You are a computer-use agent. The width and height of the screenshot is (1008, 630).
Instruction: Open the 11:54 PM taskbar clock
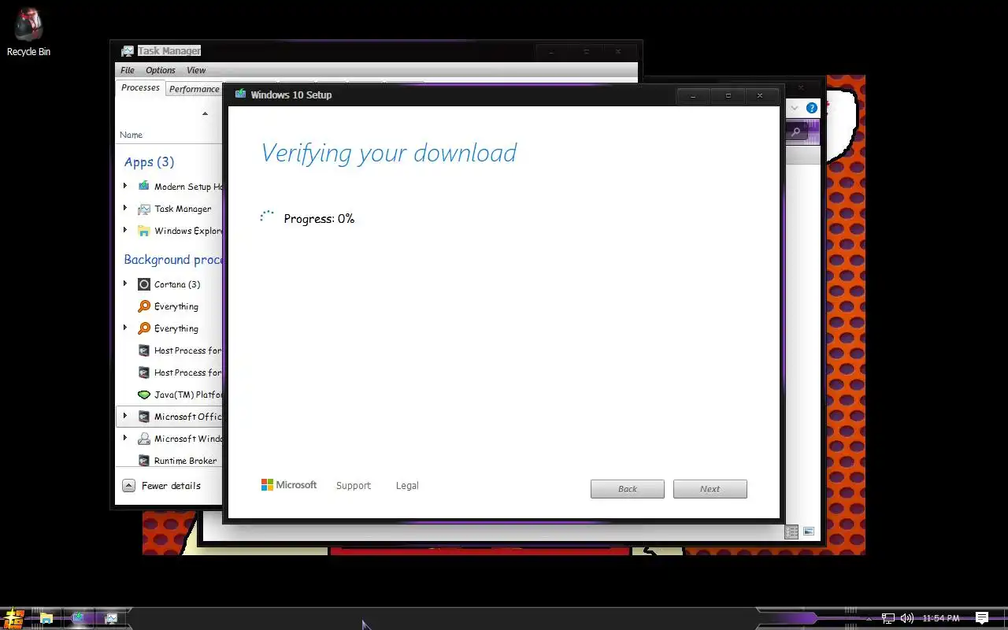tap(941, 618)
